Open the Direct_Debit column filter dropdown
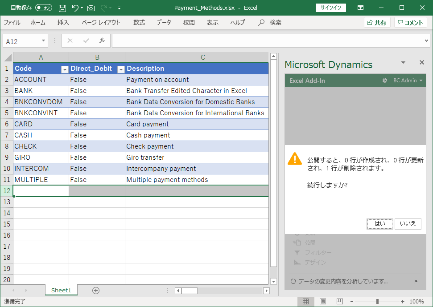 pos(121,70)
